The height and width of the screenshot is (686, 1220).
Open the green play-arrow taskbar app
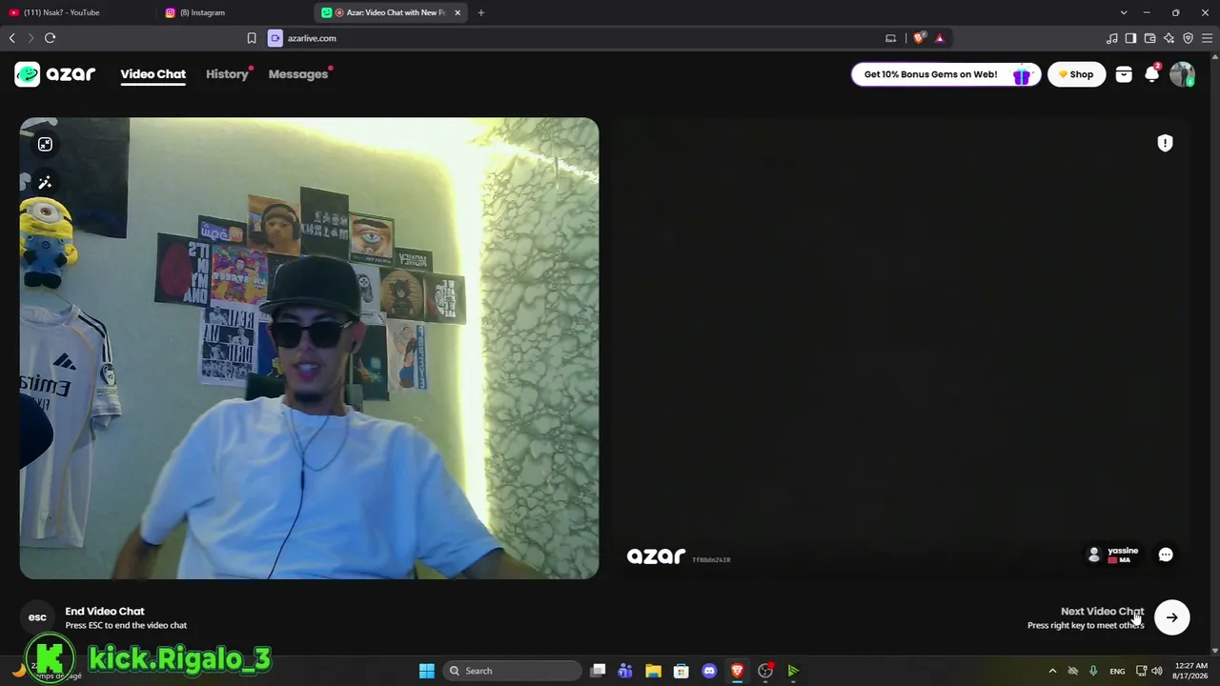tap(793, 671)
